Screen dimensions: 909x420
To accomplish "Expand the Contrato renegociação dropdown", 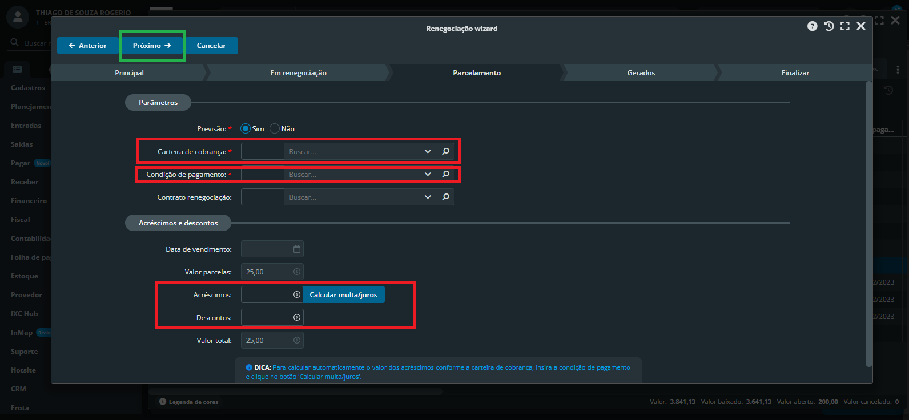I will click(428, 197).
